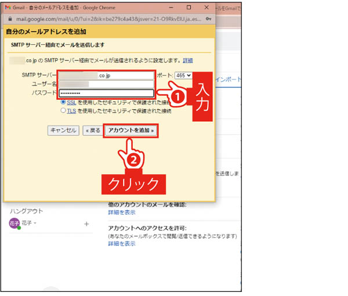
Task: Click the ユーザー名 input field
Action: click(106, 84)
